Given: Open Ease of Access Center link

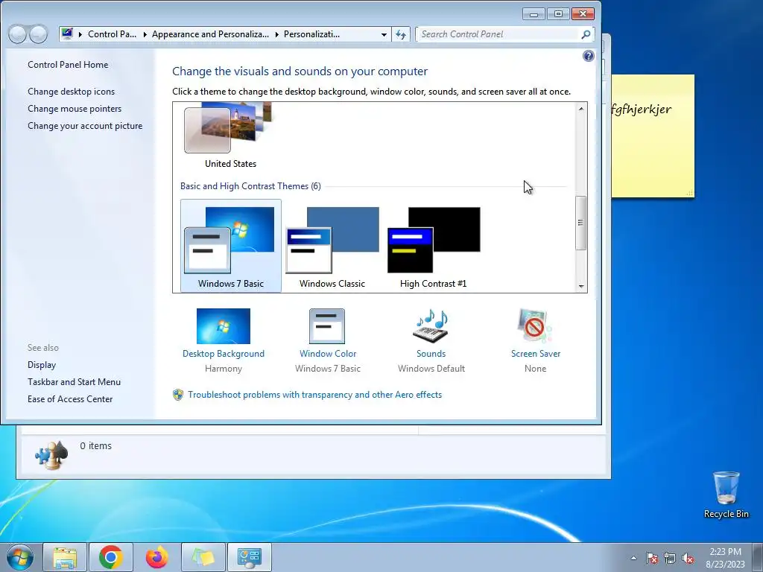Looking at the screenshot, I should (70, 399).
